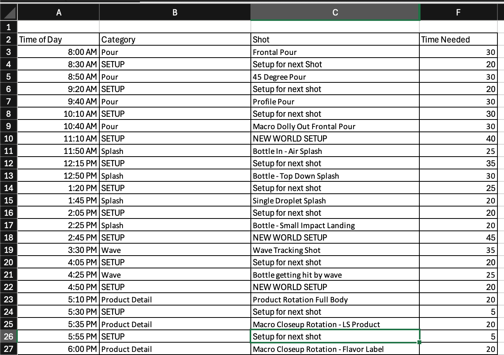Screen dimensions: 504x355
Task: Select Macro Closeup Rotation - Flavor Label cell
Action: click(335, 349)
